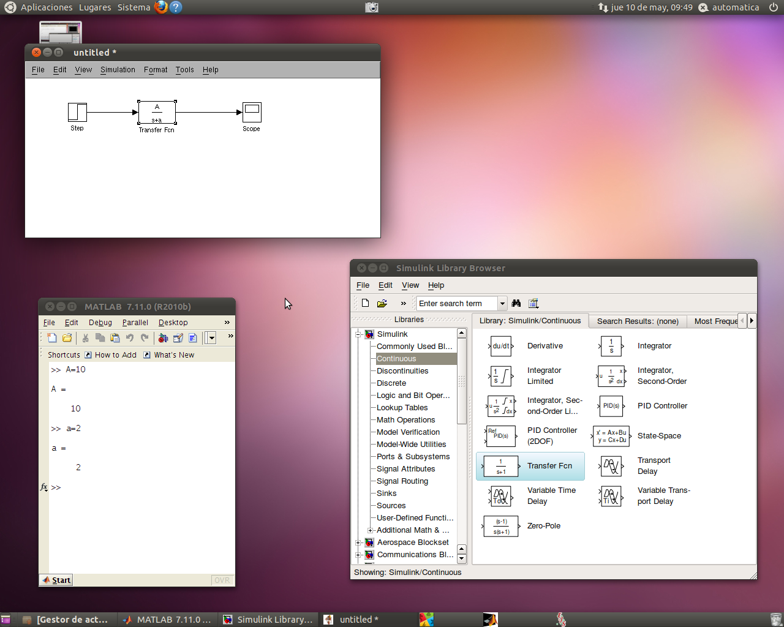Screen dimensions: 784x627
Task: Click the Enter search term field
Action: pyautogui.click(x=458, y=303)
